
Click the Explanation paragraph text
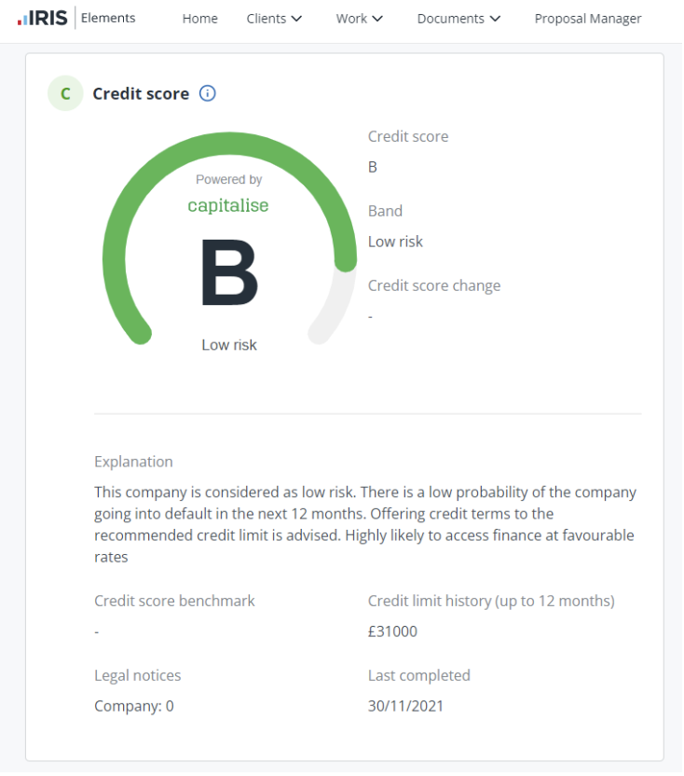(366, 526)
